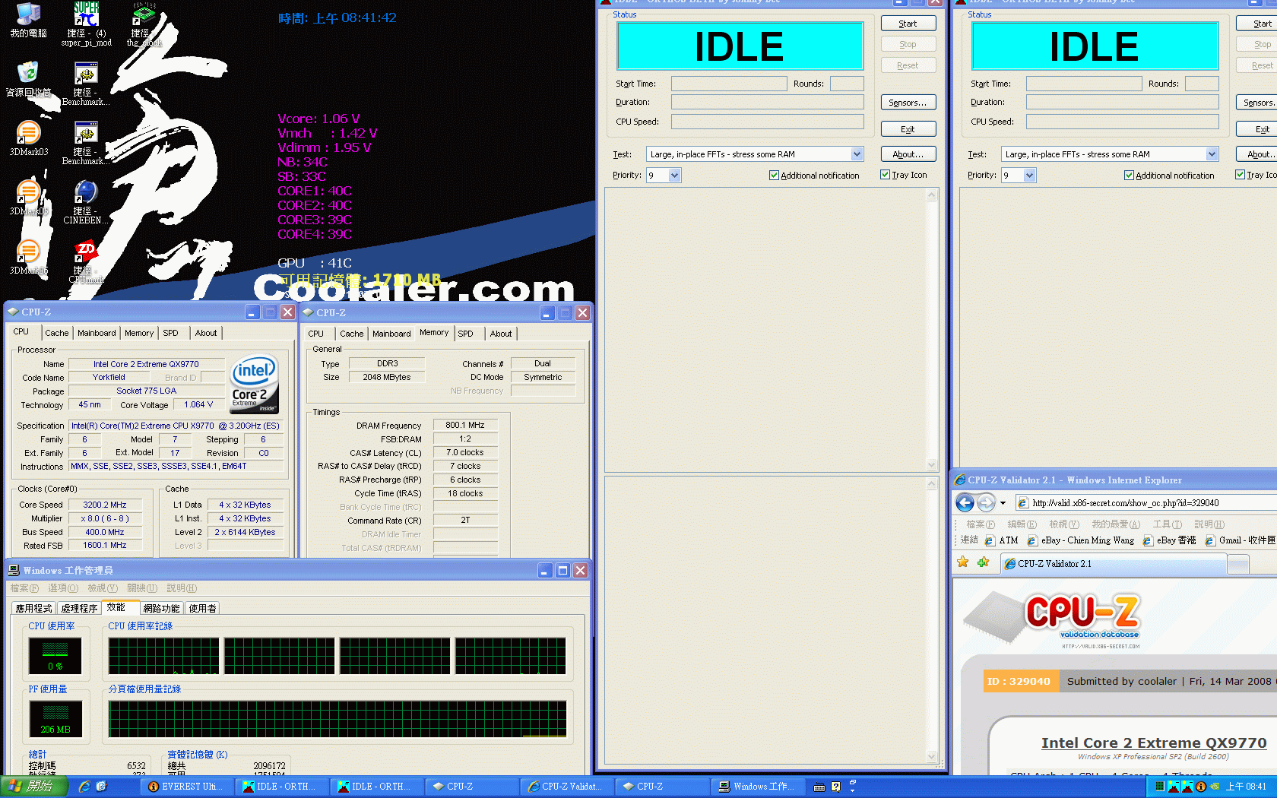Select the 網路功能 tab in Task Manager
1277x798 pixels.
[x=162, y=608]
